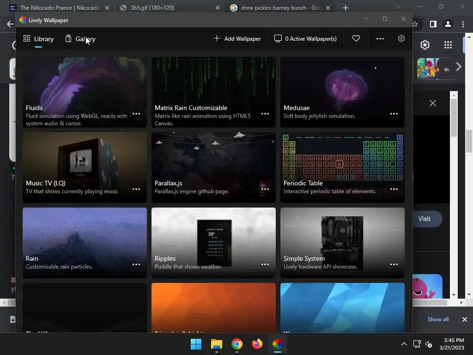The height and width of the screenshot is (355, 473).
Task: Select the Medusae jellyfish wallpaper
Action: (342, 92)
